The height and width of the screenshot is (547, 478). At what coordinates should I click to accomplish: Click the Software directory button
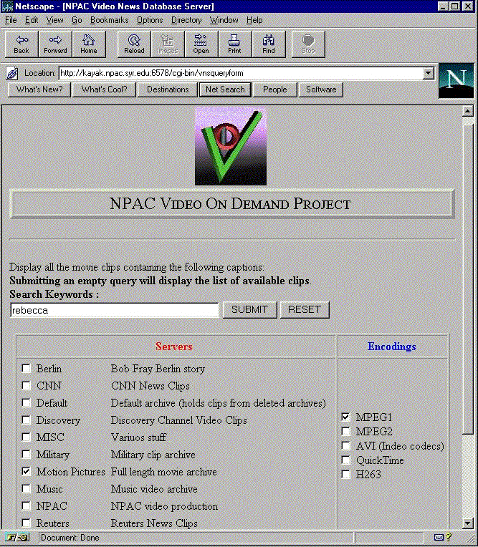click(321, 89)
